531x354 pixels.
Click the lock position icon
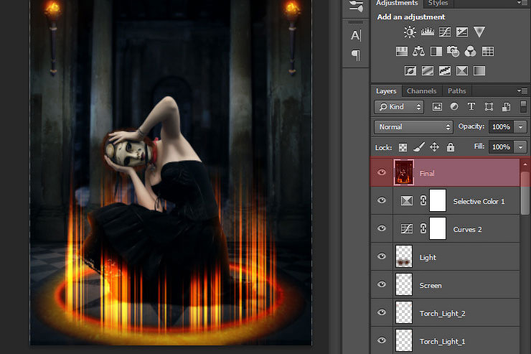(434, 147)
